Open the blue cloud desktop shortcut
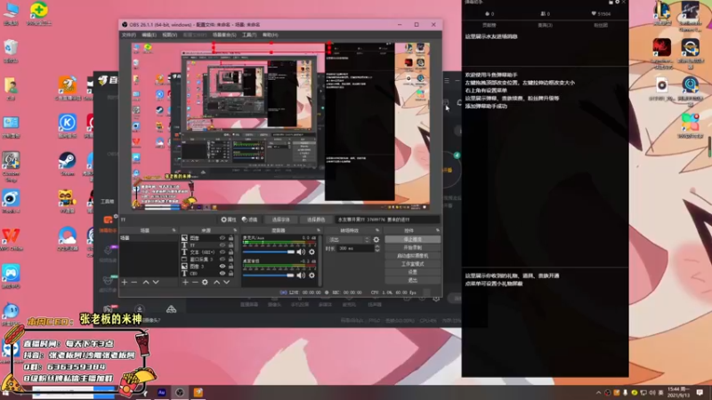Image resolution: width=712 pixels, height=400 pixels. click(68, 239)
